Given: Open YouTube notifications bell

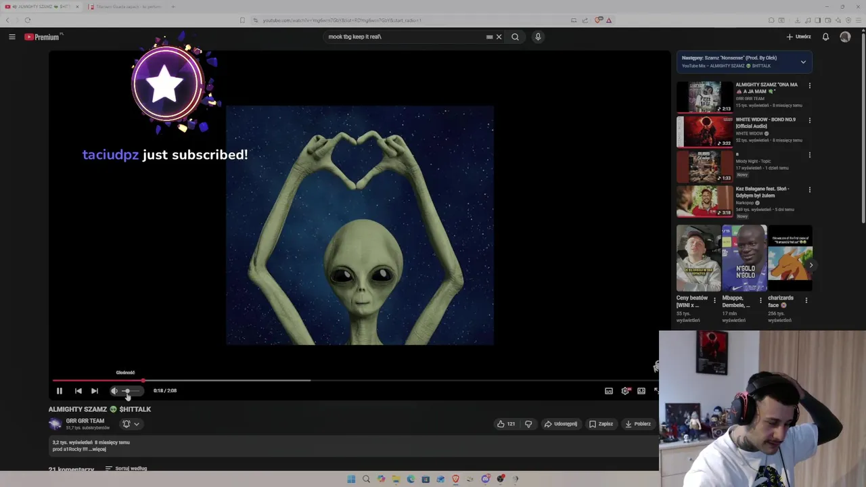Looking at the screenshot, I should tap(825, 37).
